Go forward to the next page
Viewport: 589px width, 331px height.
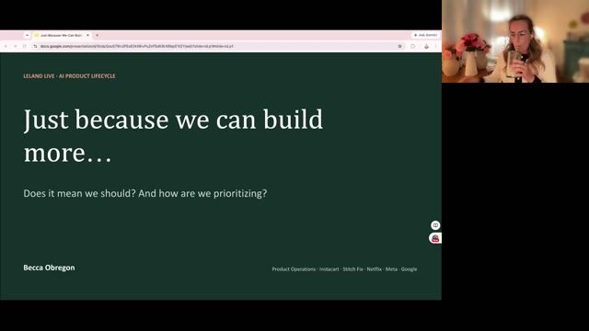[15, 46]
